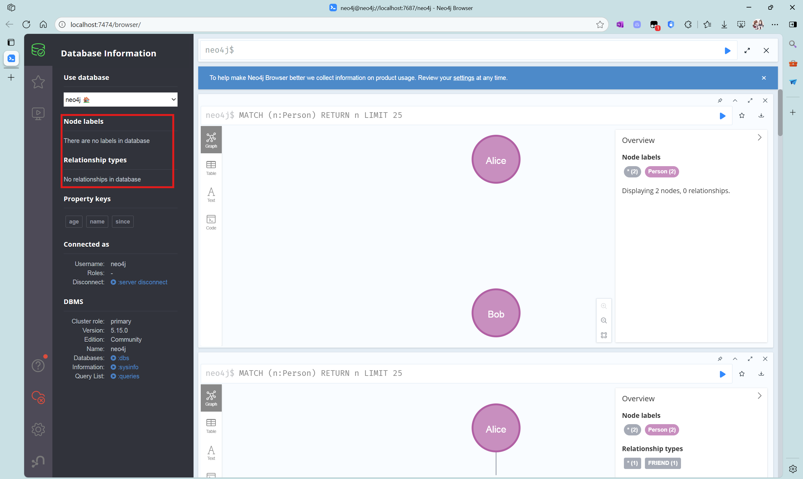Collapse the second Overview panel

click(x=759, y=396)
